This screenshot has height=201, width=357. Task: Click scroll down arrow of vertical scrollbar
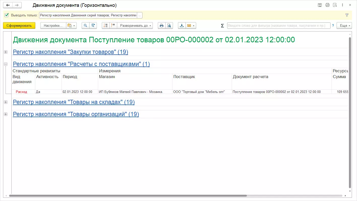[x=350, y=191]
